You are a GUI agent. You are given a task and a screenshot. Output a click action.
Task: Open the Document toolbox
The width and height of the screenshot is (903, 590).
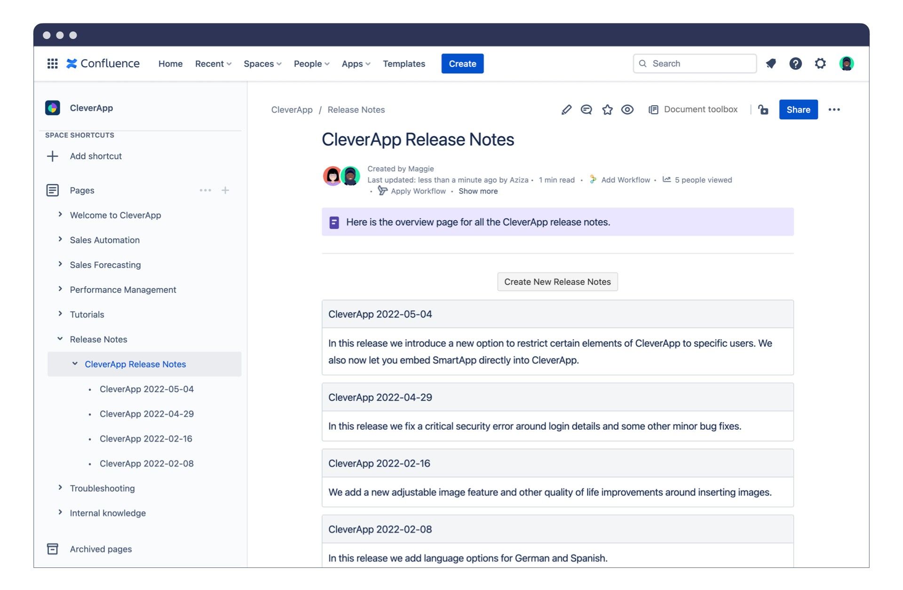click(693, 109)
